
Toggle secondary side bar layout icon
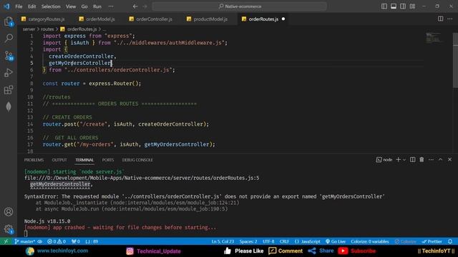click(x=403, y=6)
